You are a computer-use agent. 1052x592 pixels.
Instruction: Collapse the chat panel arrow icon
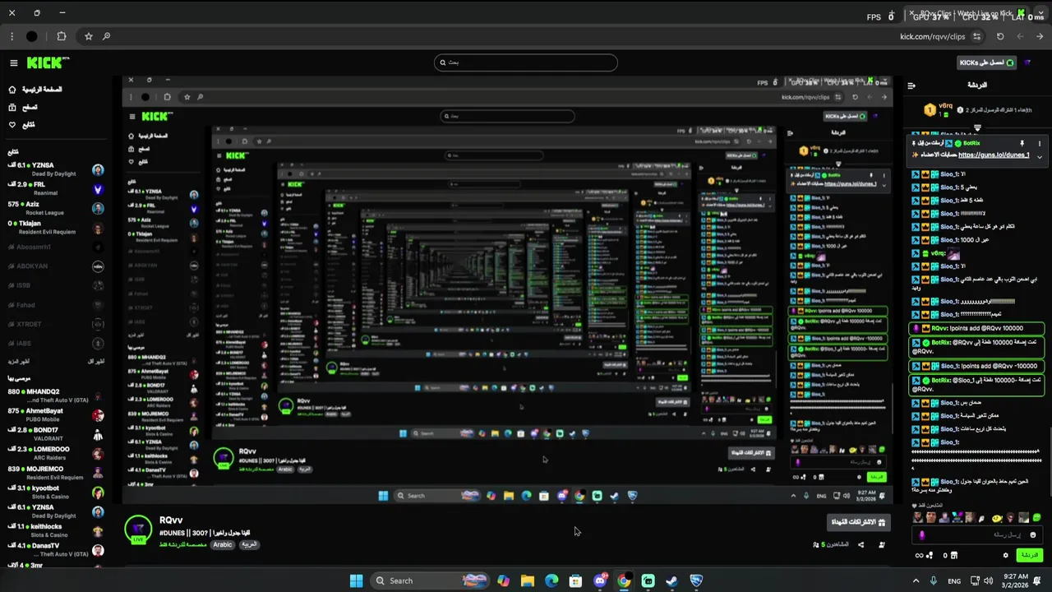[911, 86]
